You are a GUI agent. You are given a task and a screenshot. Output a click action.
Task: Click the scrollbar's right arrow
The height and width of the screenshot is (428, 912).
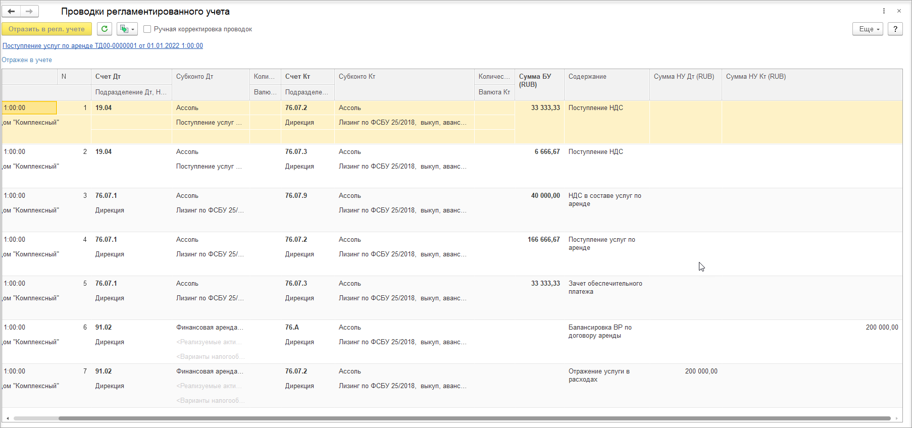897,418
